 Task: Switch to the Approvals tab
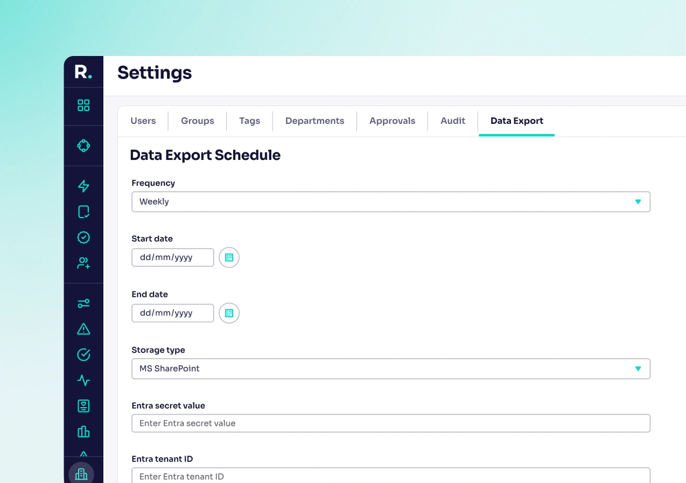392,121
